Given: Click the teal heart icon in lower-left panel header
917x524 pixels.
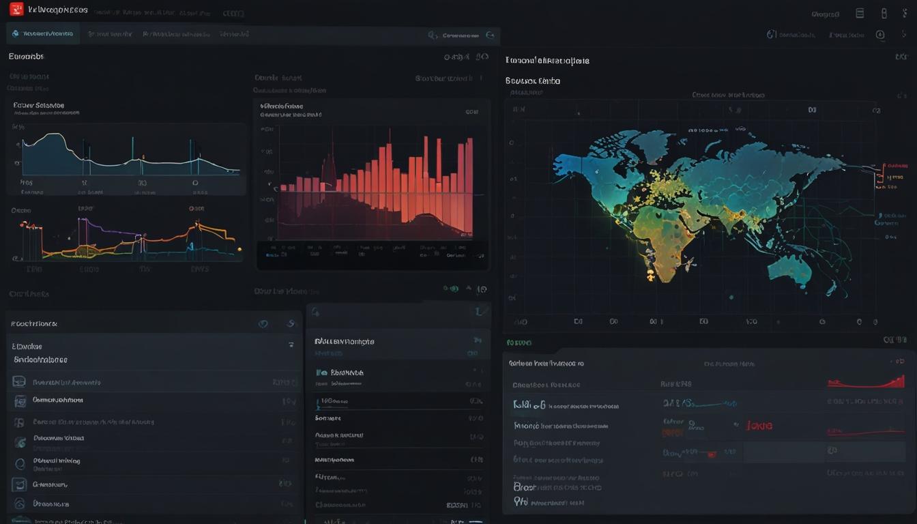Looking at the screenshot, I should coord(263,324).
